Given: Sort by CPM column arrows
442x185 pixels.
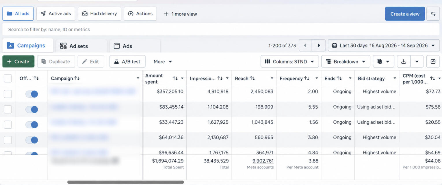Looking at the screenshot, I should 432,78.
